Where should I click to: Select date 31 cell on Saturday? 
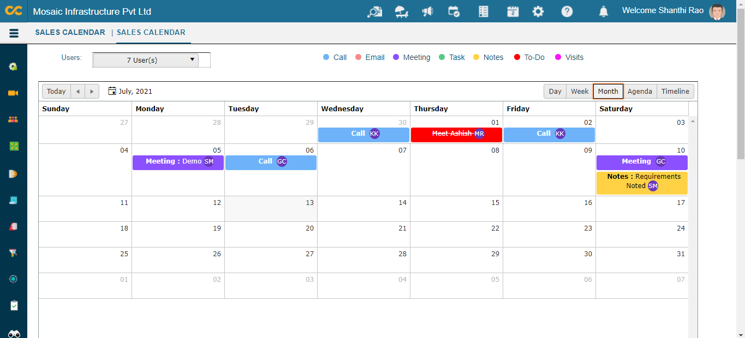click(642, 260)
